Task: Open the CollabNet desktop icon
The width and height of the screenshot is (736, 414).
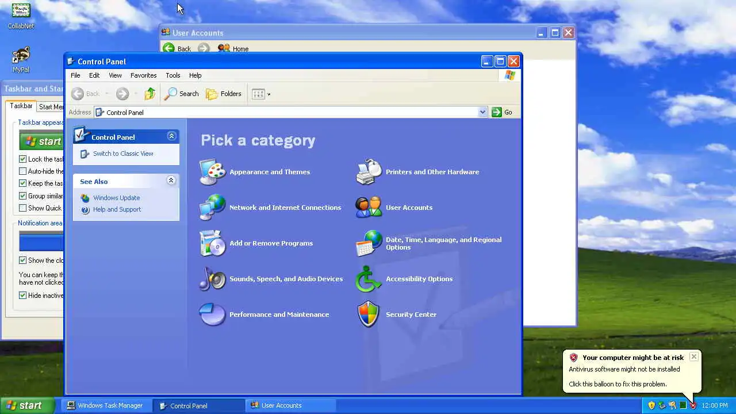Action: (21, 10)
